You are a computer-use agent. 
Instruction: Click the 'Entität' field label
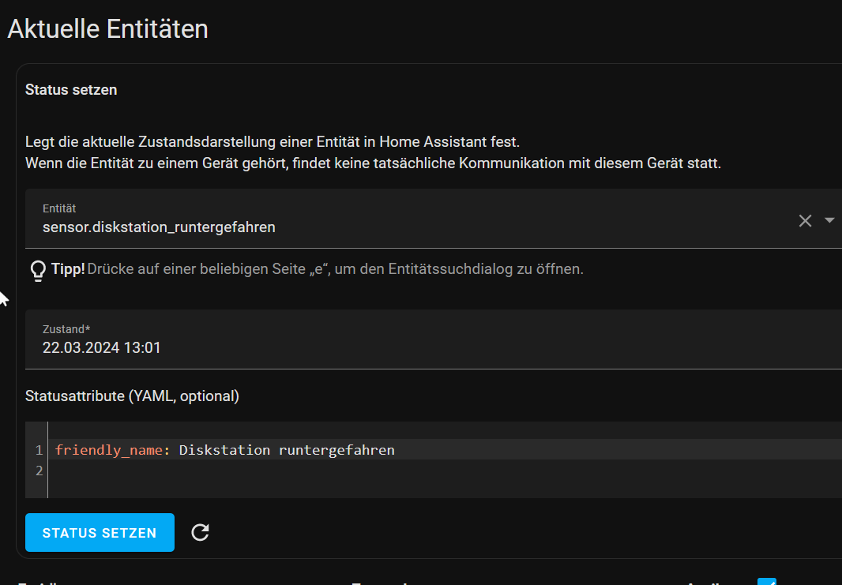pos(59,208)
